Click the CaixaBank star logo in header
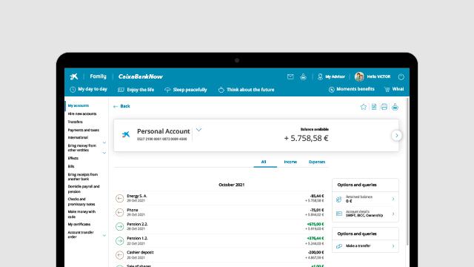The image size is (474, 267). (x=74, y=76)
